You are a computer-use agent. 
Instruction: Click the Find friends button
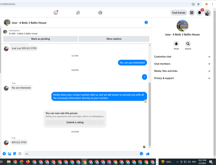pyautogui.click(x=178, y=13)
